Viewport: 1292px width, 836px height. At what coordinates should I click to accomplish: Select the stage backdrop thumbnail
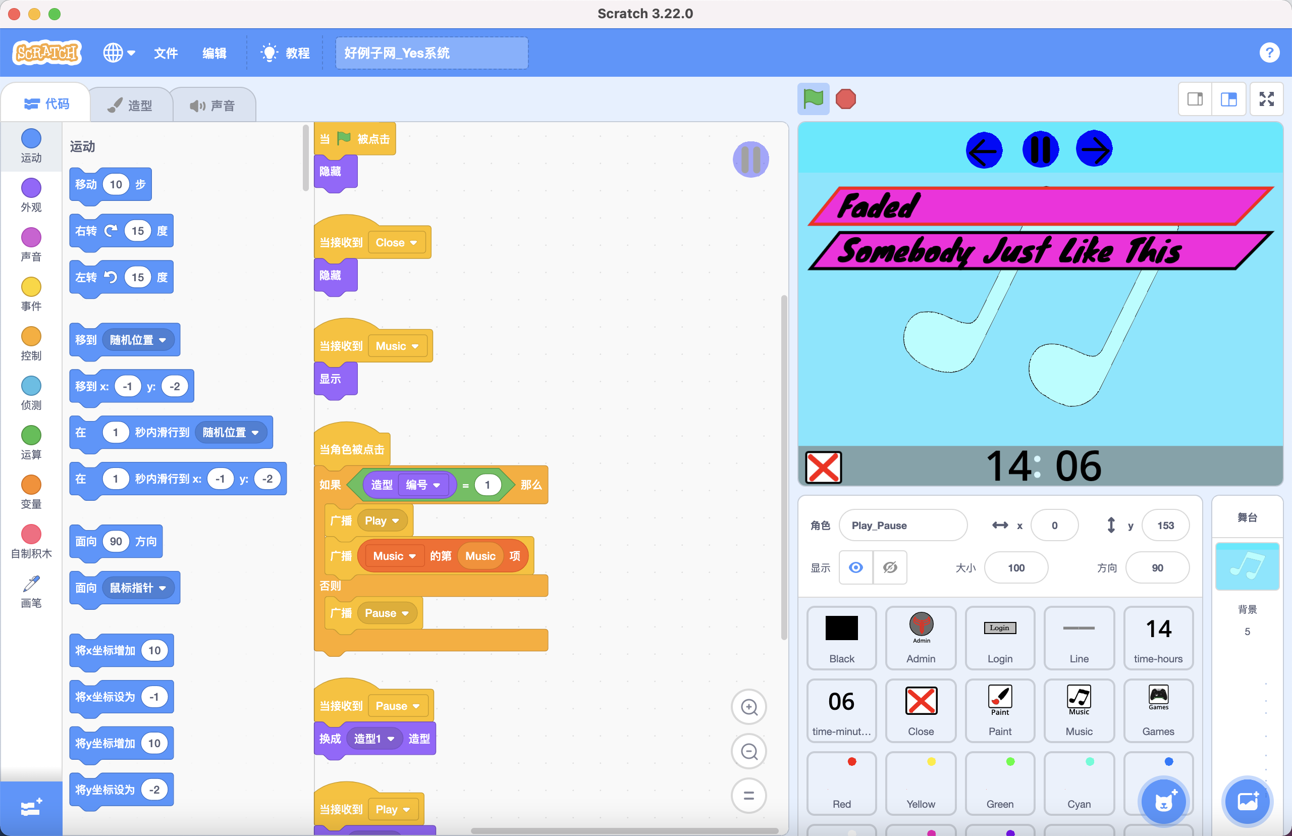point(1247,565)
